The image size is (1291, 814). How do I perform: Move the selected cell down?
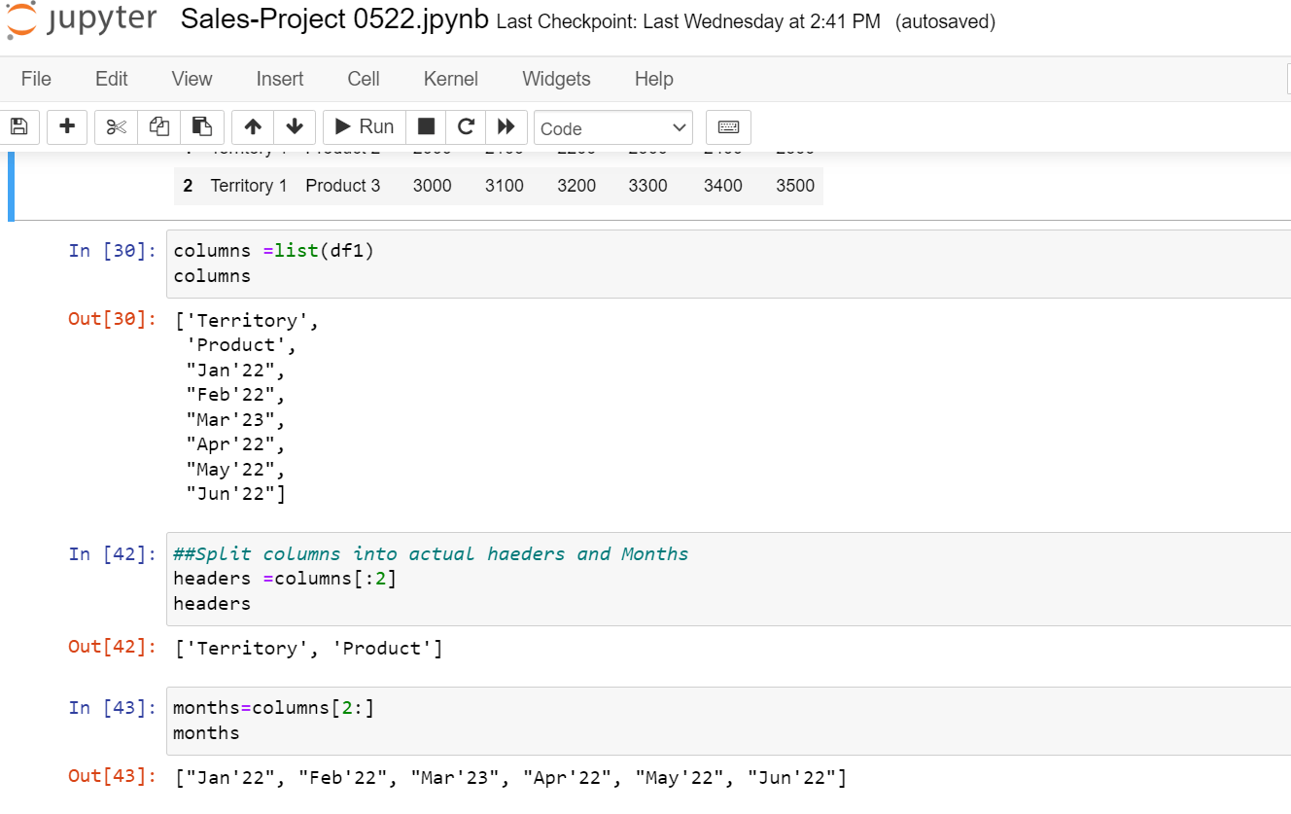(296, 126)
